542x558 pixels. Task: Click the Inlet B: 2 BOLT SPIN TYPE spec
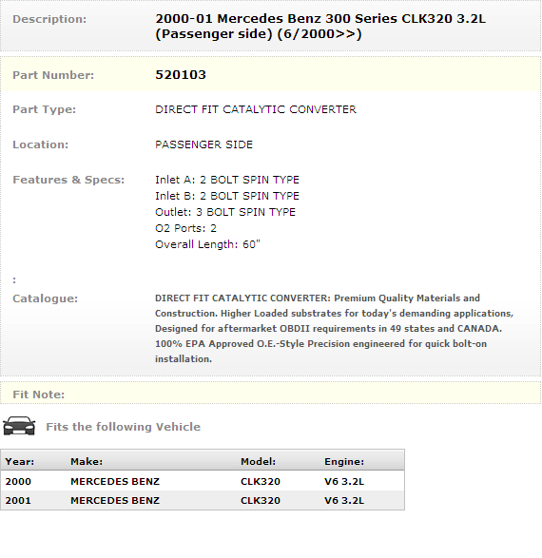coord(227,196)
